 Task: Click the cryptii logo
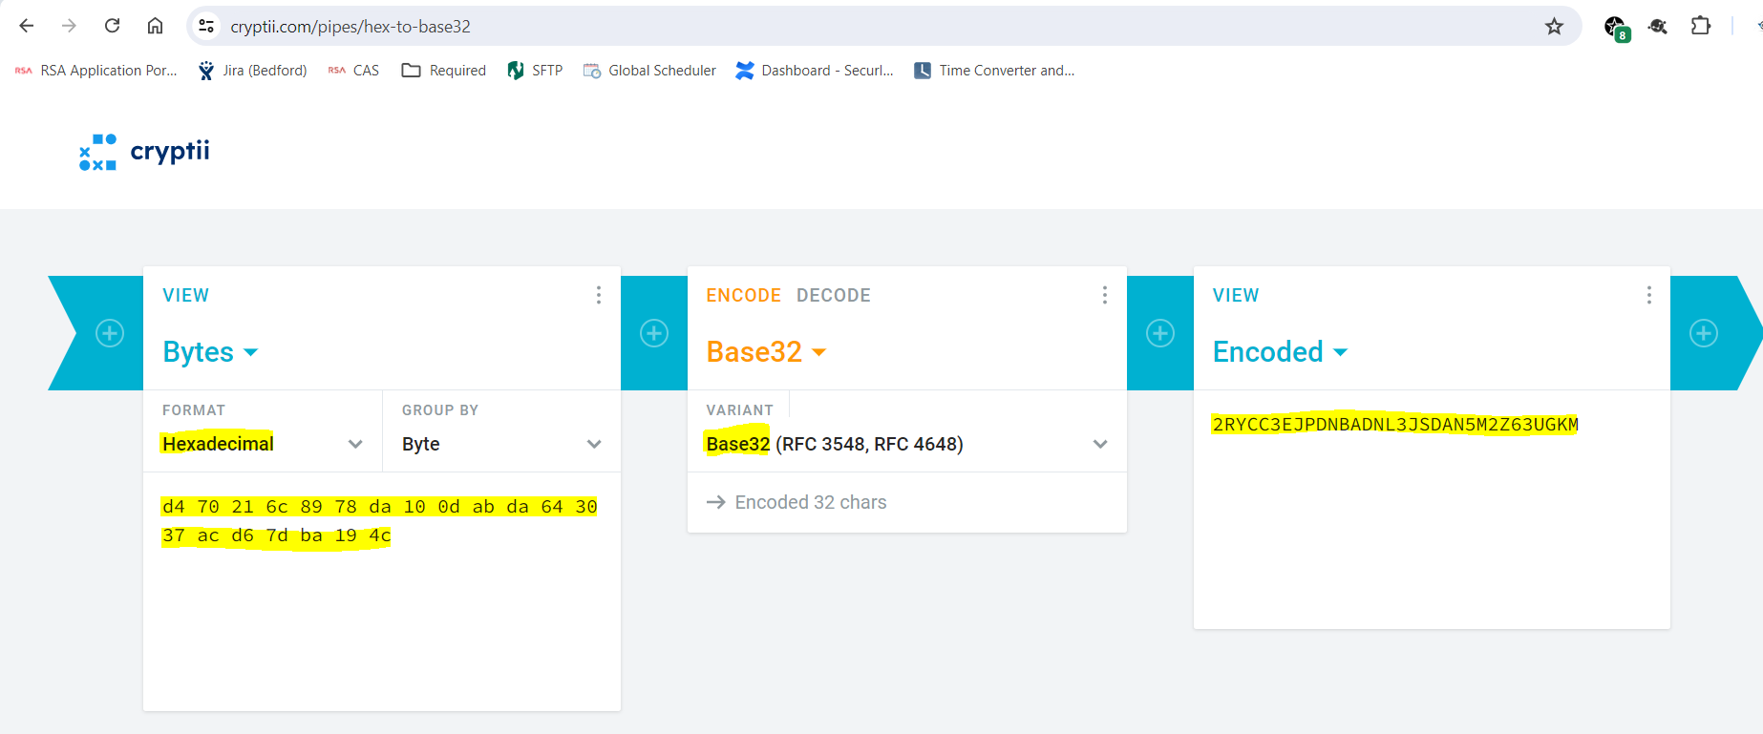pyautogui.click(x=144, y=152)
